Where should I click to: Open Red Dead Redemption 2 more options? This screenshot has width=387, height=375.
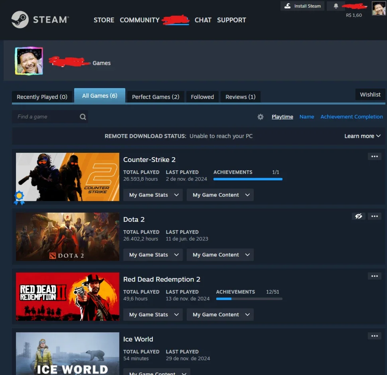[x=374, y=276]
